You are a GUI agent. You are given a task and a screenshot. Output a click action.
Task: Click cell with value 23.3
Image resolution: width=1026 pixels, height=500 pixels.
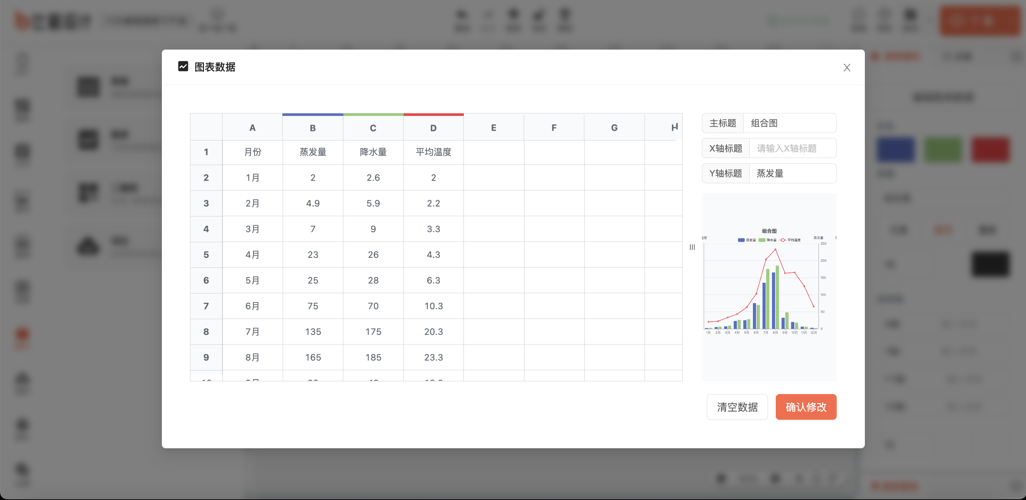434,357
